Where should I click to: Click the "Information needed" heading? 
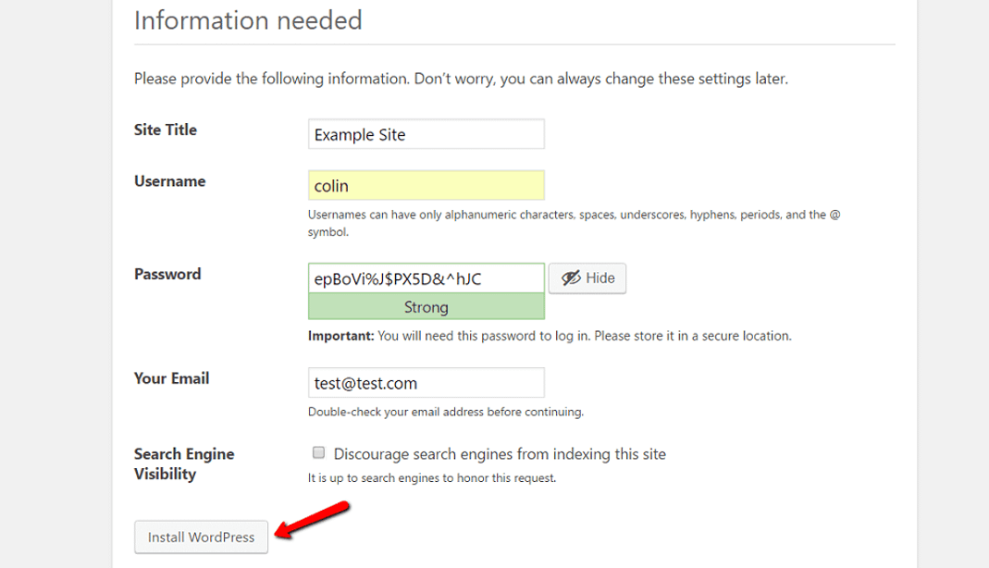248,19
